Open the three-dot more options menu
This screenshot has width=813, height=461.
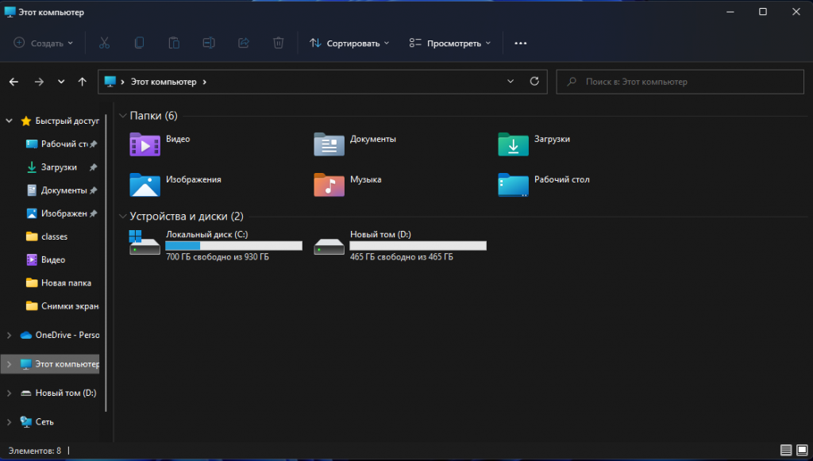(521, 43)
